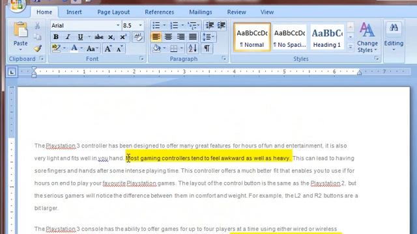Open the Clipboard pane launcher
417x234 pixels.
point(42,58)
